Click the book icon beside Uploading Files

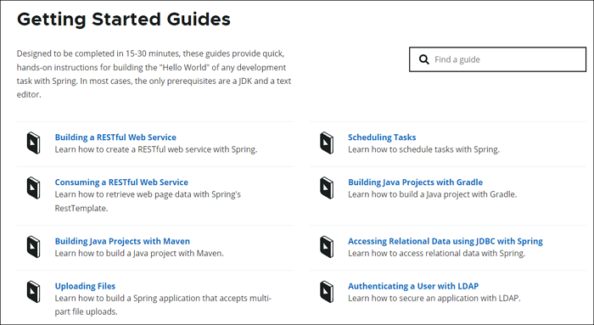[x=33, y=292]
